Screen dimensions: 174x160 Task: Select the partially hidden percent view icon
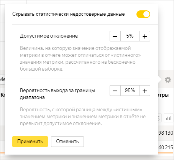coord(160,118)
